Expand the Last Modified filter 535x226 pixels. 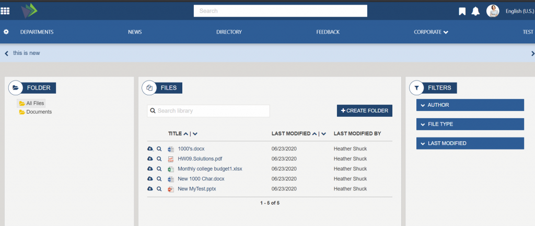(470, 143)
